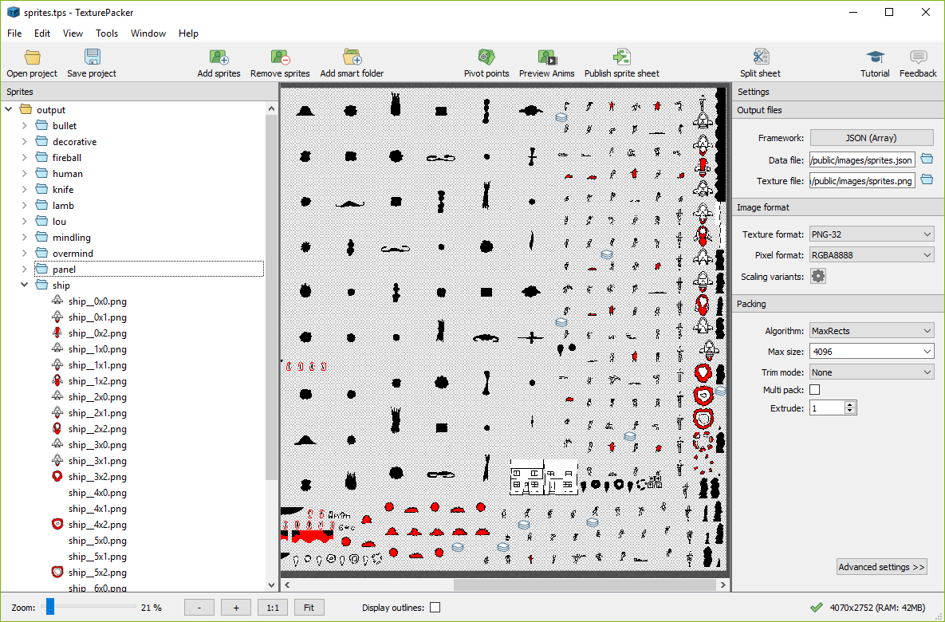Open the Window menu
This screenshot has height=622, width=945.
click(x=148, y=33)
